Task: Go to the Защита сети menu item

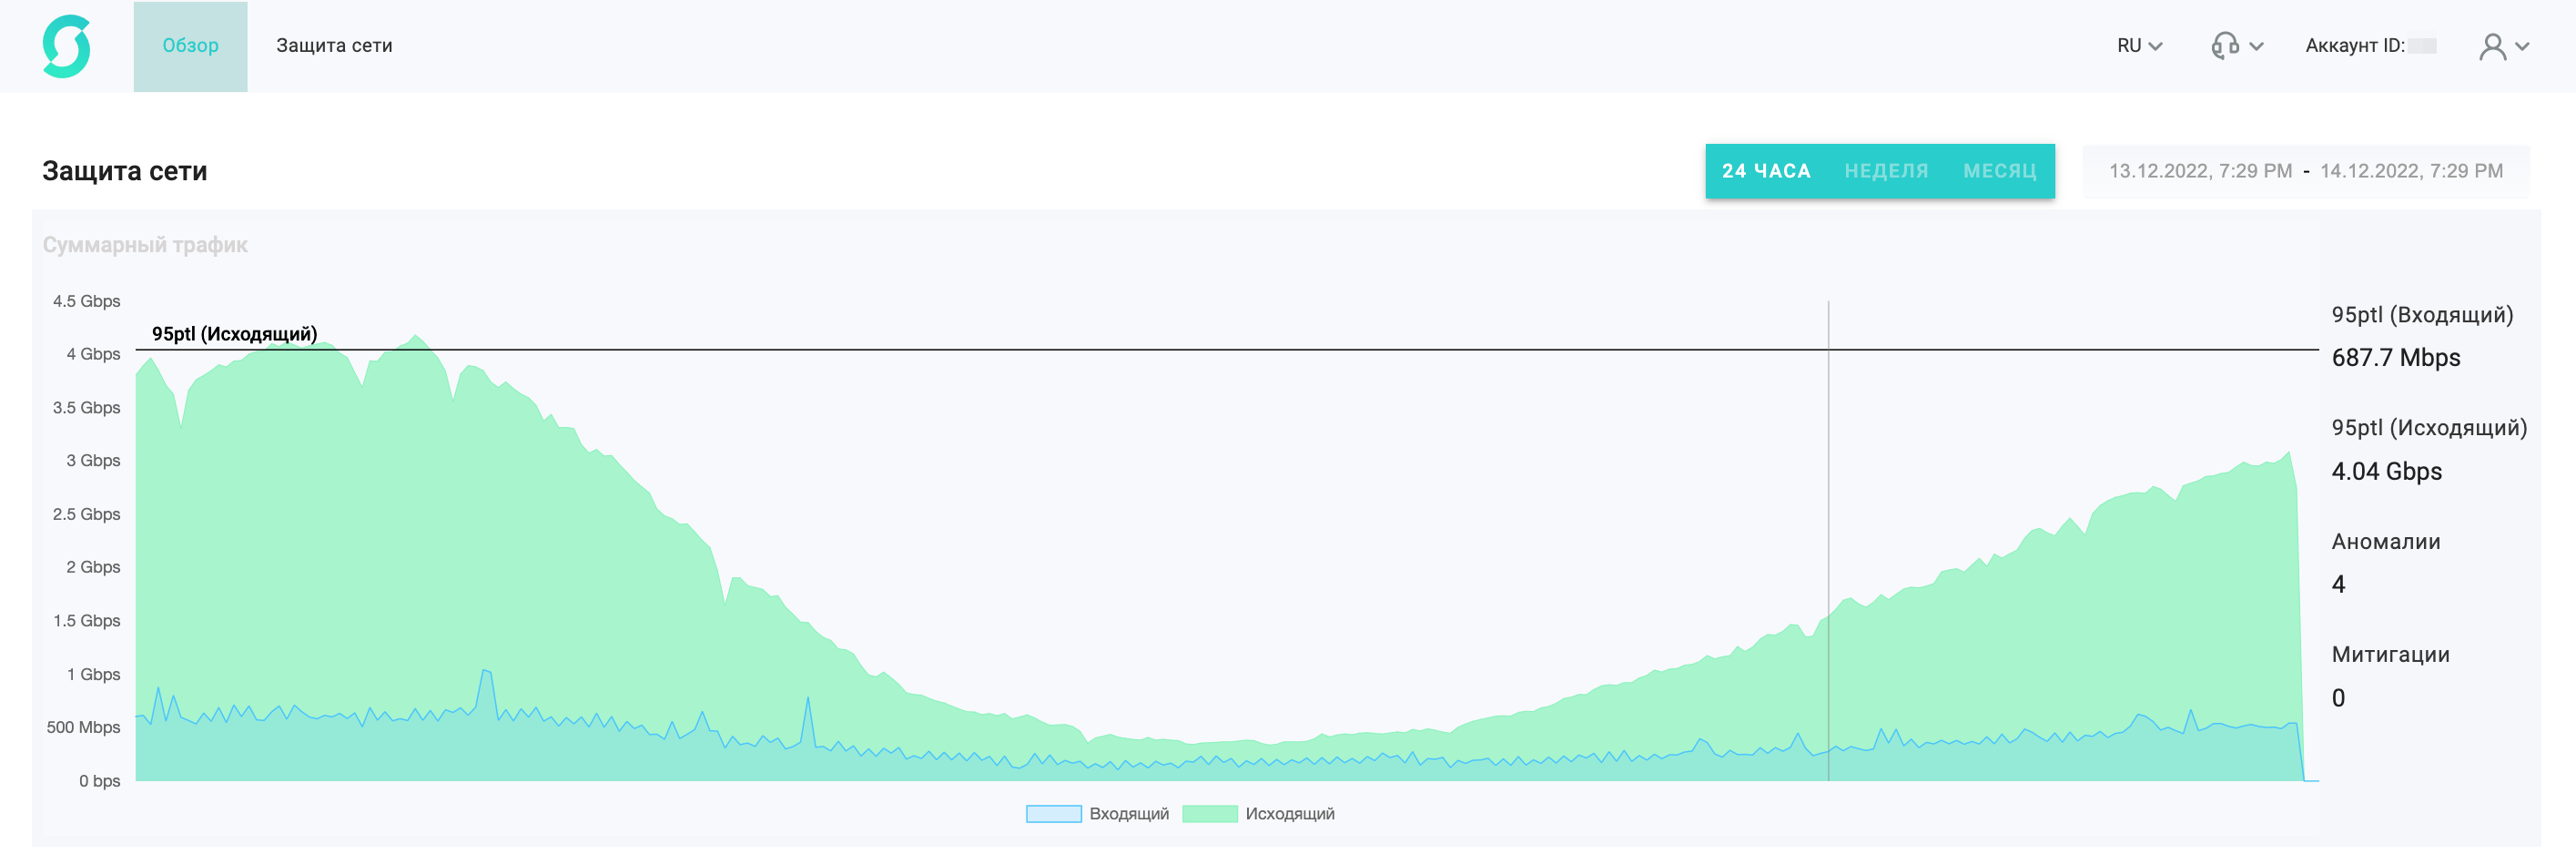Action: pos(334,46)
